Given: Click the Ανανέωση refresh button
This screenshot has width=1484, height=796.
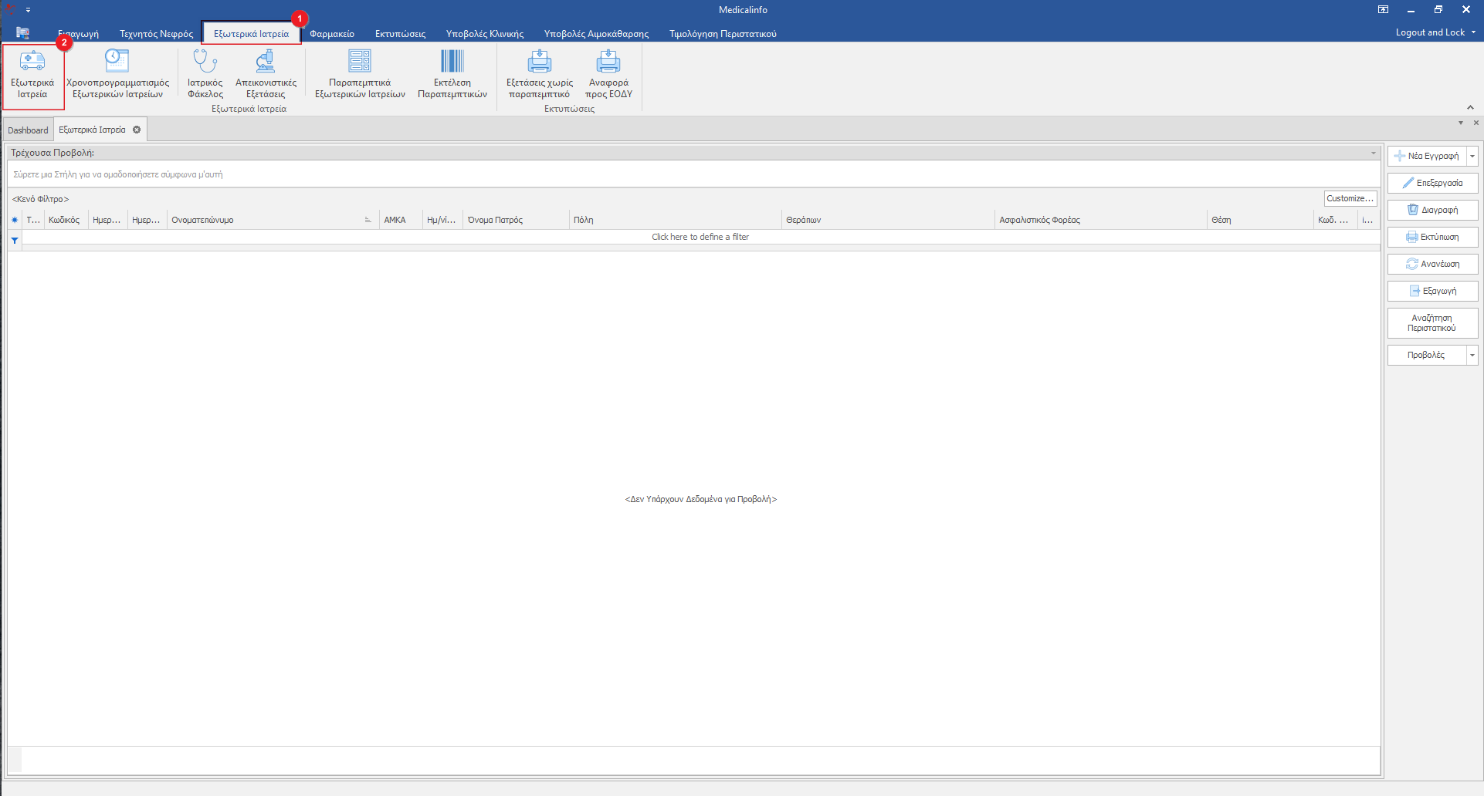Looking at the screenshot, I should [1432, 264].
